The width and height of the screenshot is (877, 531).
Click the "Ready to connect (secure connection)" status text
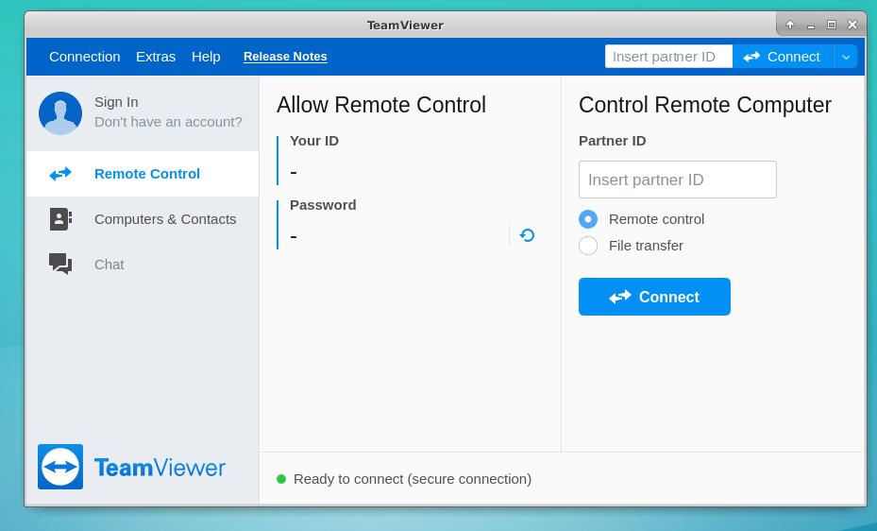click(x=413, y=479)
